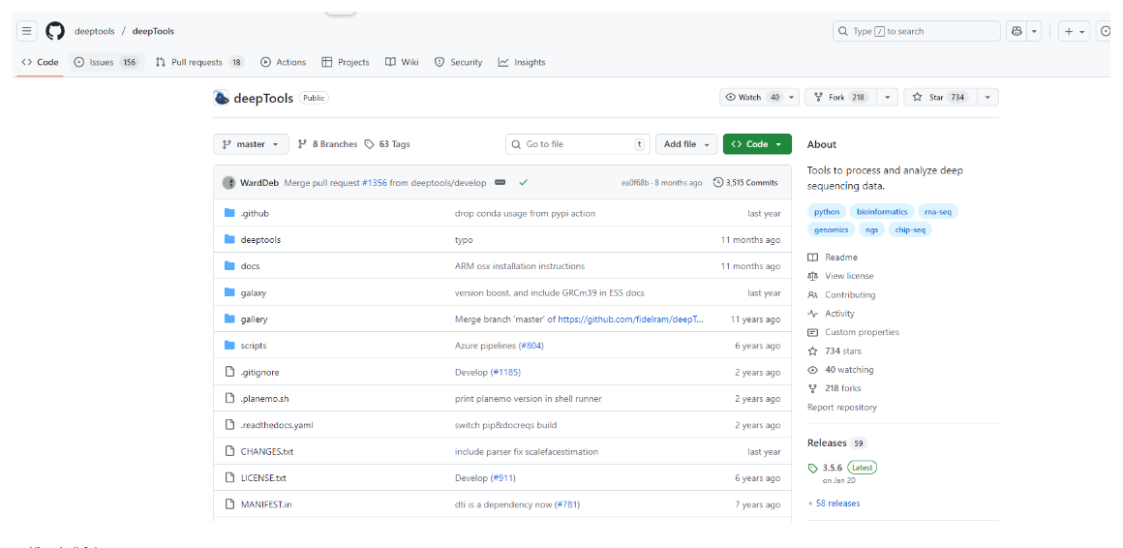Click the WardDeb commit author avatar

229,183
